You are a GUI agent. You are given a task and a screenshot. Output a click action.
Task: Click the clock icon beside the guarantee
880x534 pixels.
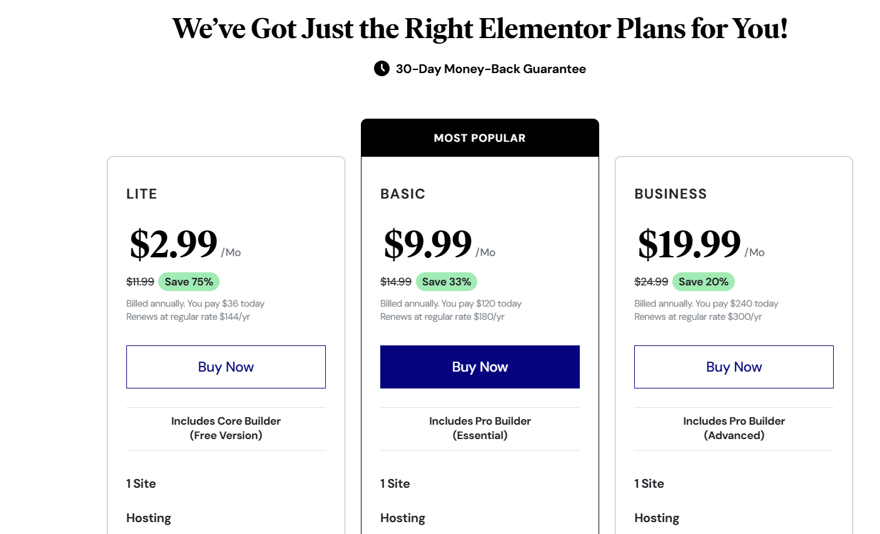382,69
